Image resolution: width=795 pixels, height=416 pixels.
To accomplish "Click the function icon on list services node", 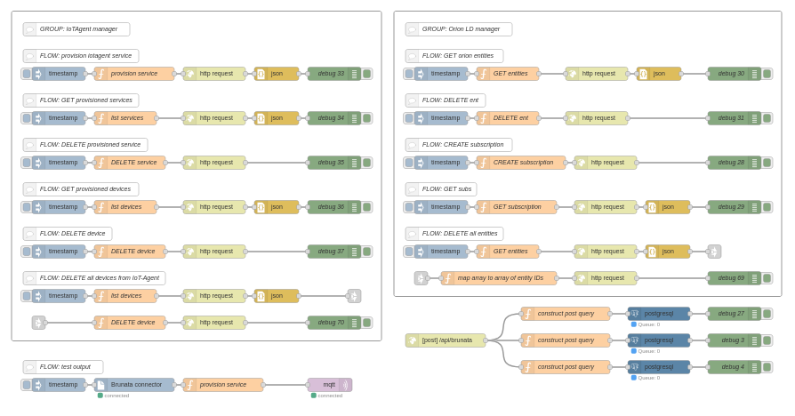I will [100, 118].
